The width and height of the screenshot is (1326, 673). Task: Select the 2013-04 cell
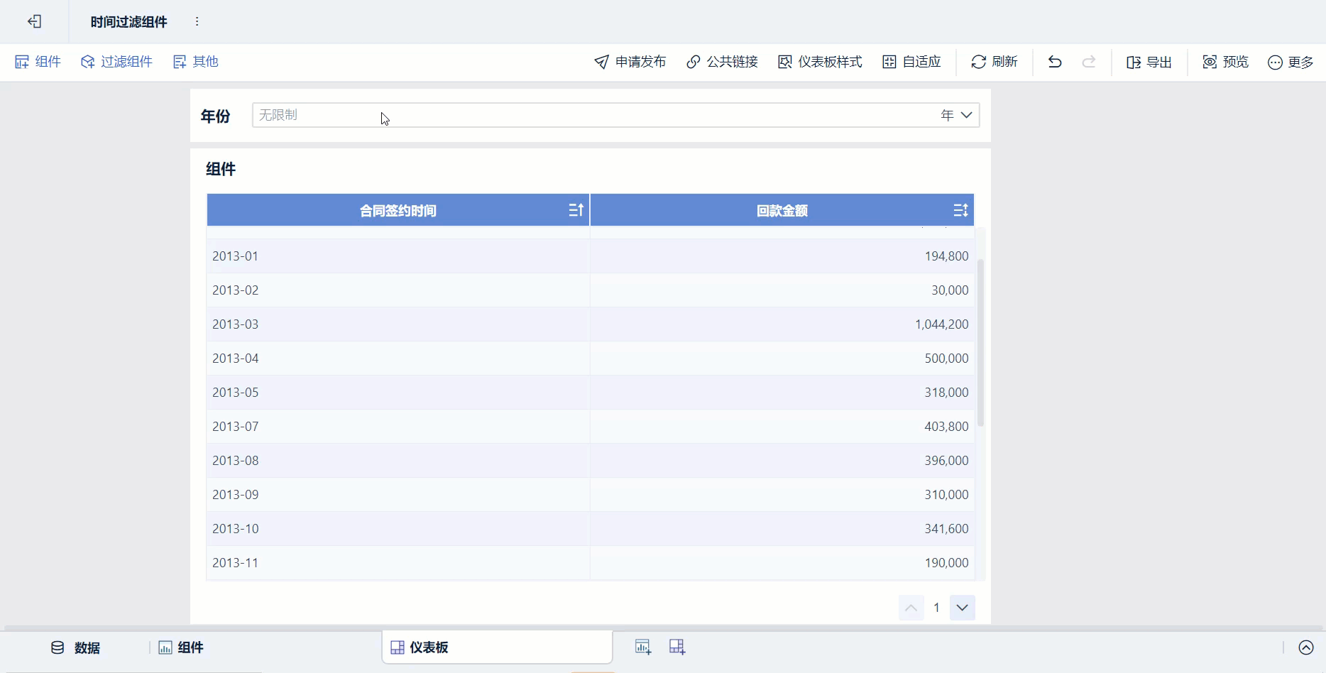(x=398, y=359)
